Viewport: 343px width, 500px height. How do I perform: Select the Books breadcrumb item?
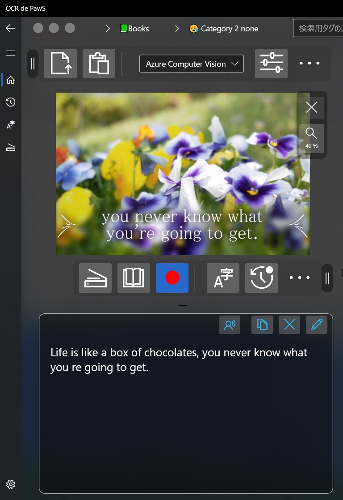134,29
